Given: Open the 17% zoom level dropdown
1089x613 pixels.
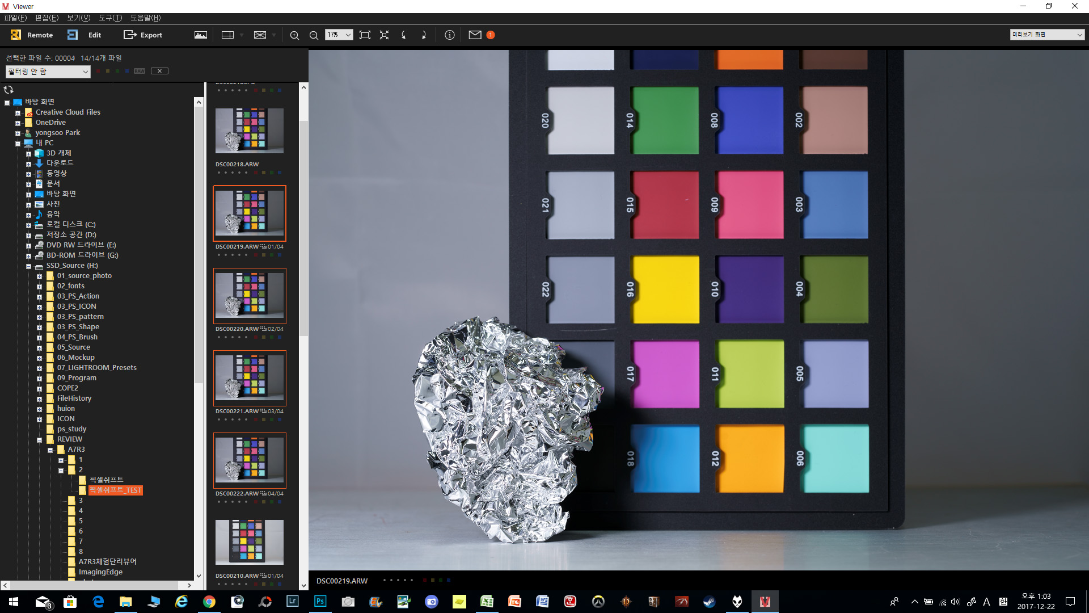Looking at the screenshot, I should point(339,35).
